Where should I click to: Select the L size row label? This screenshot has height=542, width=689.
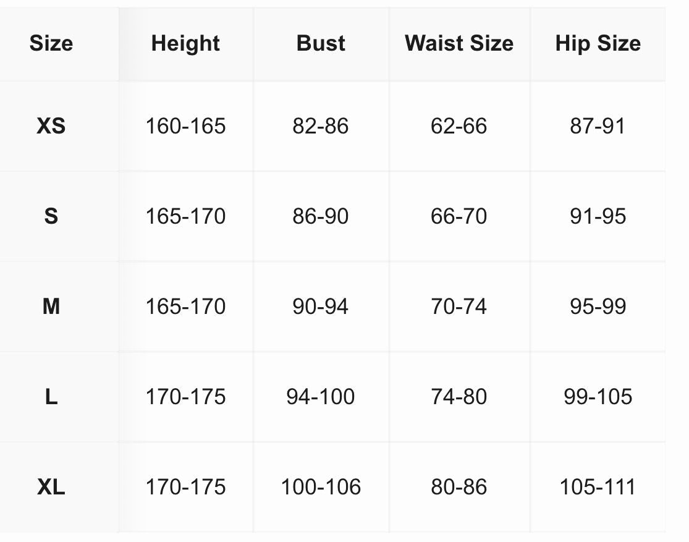(51, 397)
